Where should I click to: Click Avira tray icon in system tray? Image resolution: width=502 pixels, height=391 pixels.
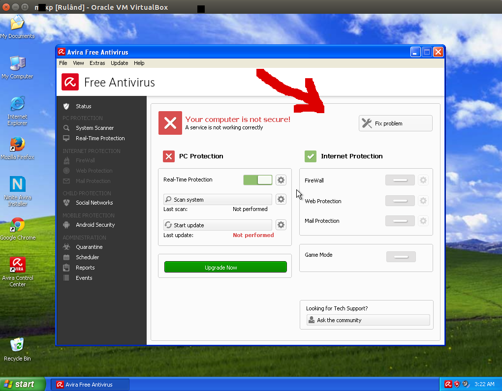pyautogui.click(x=448, y=384)
